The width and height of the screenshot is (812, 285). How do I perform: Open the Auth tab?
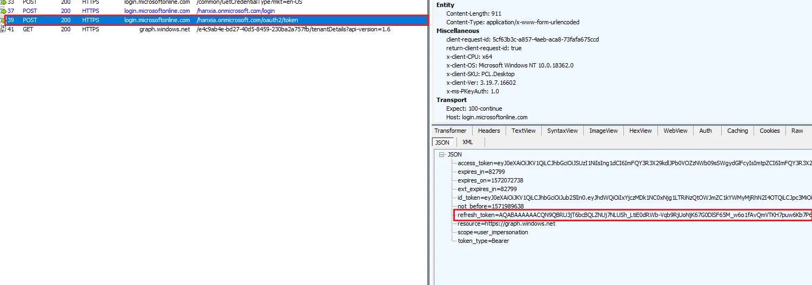click(706, 131)
